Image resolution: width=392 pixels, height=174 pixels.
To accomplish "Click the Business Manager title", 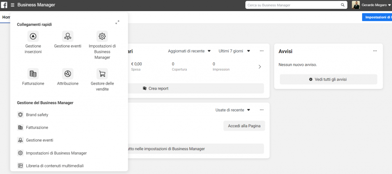I will (x=36, y=5).
